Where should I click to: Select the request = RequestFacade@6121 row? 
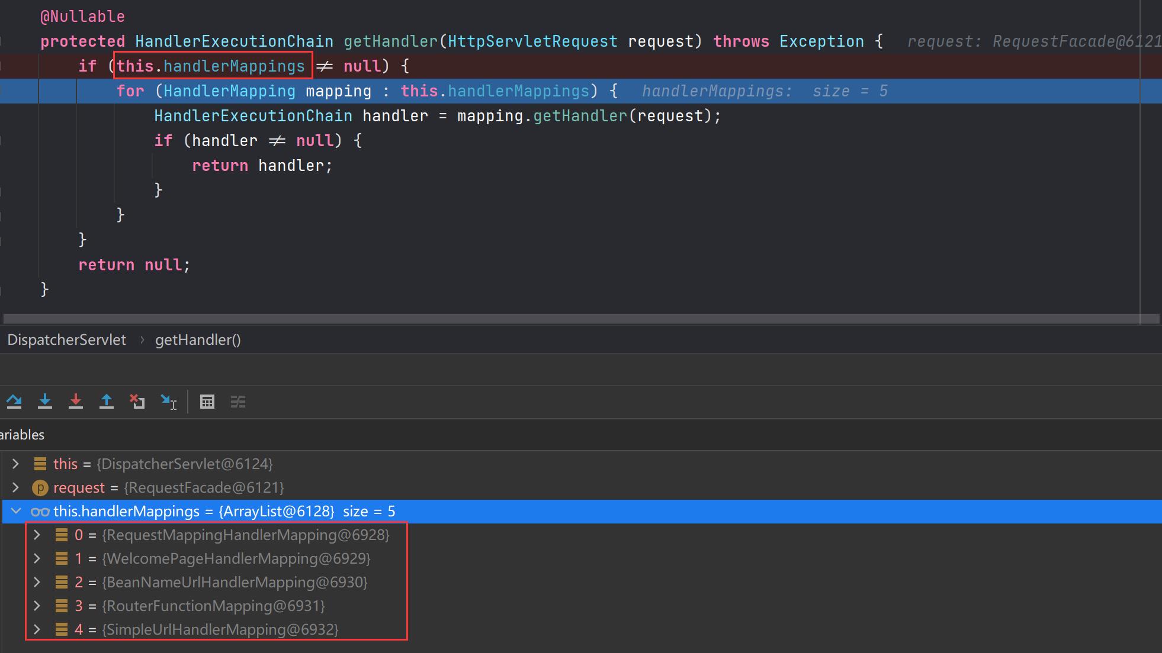(581, 488)
